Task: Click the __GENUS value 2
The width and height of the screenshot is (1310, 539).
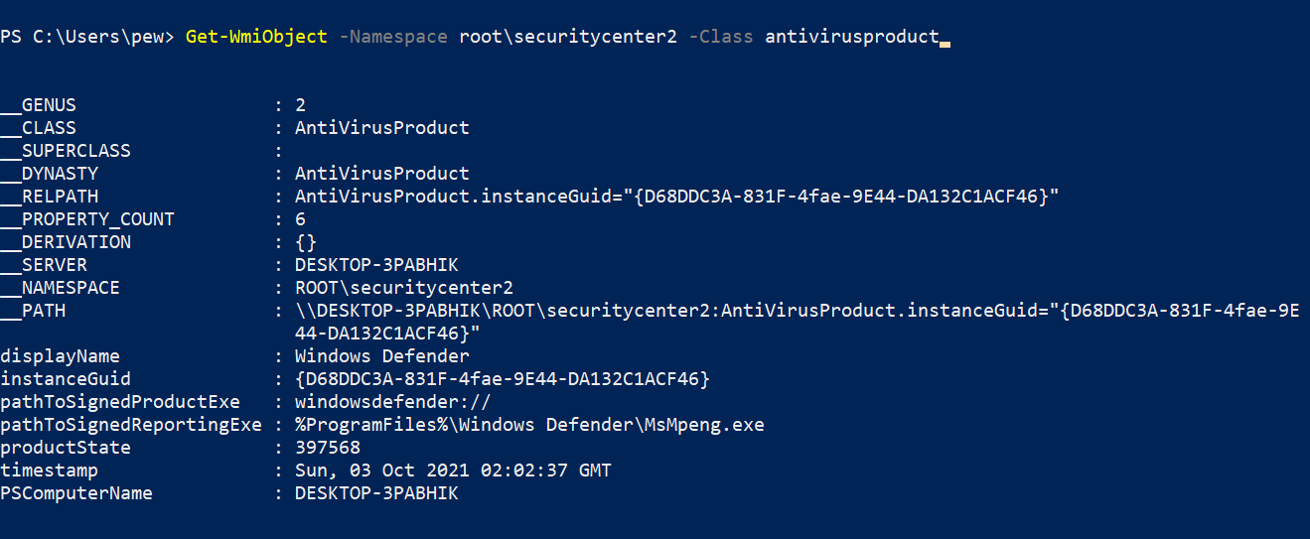Action: [x=300, y=105]
